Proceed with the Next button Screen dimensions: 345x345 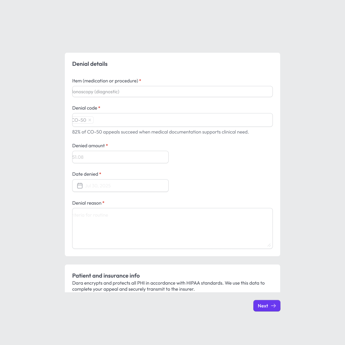tap(267, 306)
